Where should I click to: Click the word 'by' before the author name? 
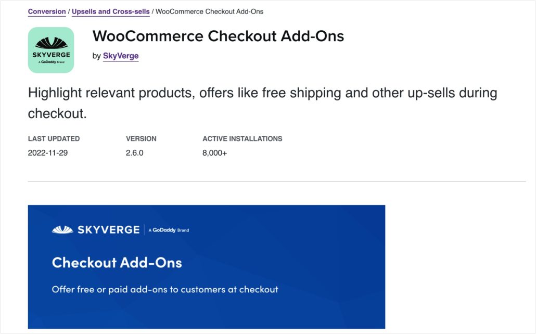pyautogui.click(x=96, y=56)
